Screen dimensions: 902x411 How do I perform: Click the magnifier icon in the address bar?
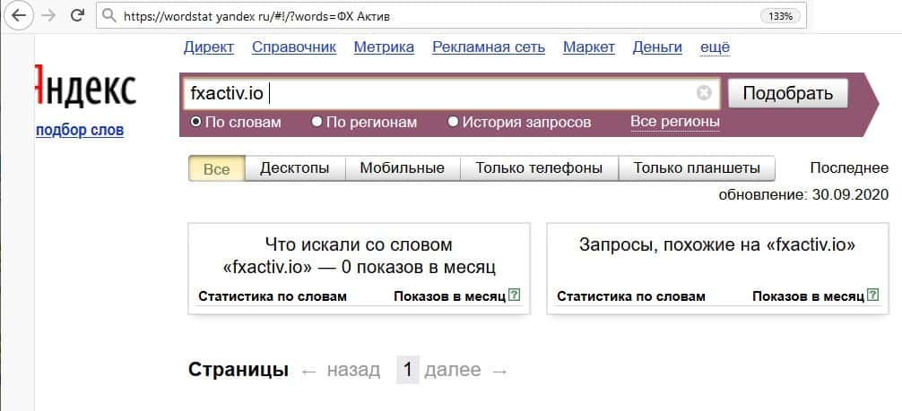[108, 16]
